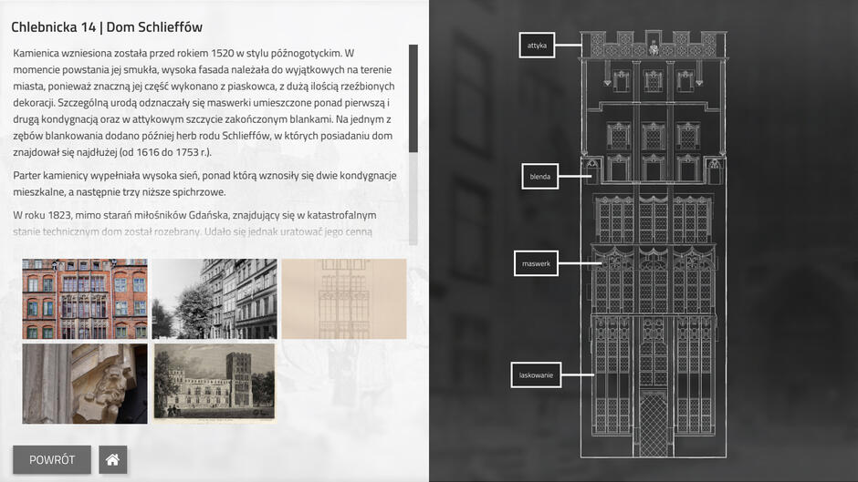Image resolution: width=858 pixels, height=482 pixels.
Task: View the black-and-white street photograph
Action: tap(214, 299)
